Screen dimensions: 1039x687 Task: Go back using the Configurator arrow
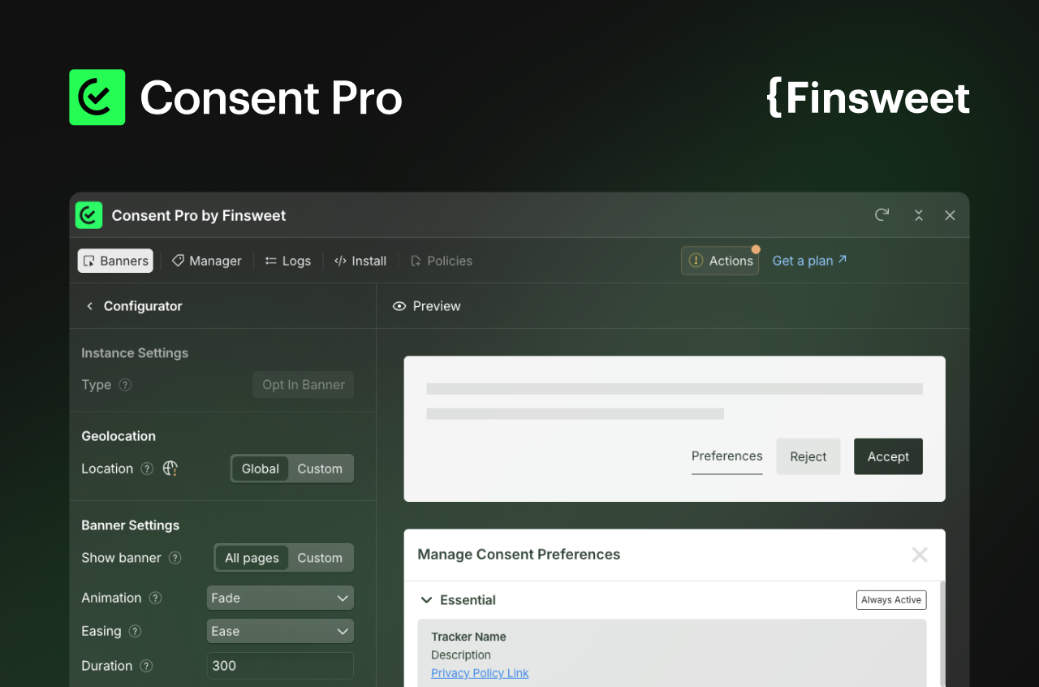point(89,306)
